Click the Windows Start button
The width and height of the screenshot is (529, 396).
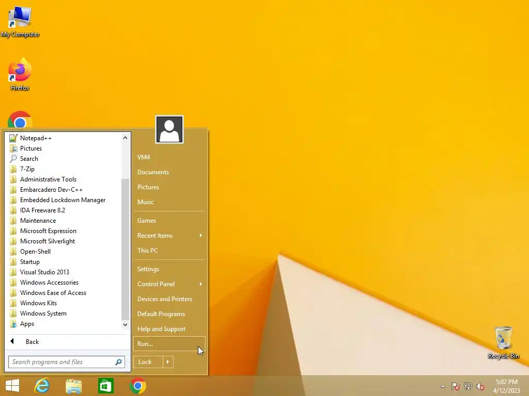tap(12, 386)
